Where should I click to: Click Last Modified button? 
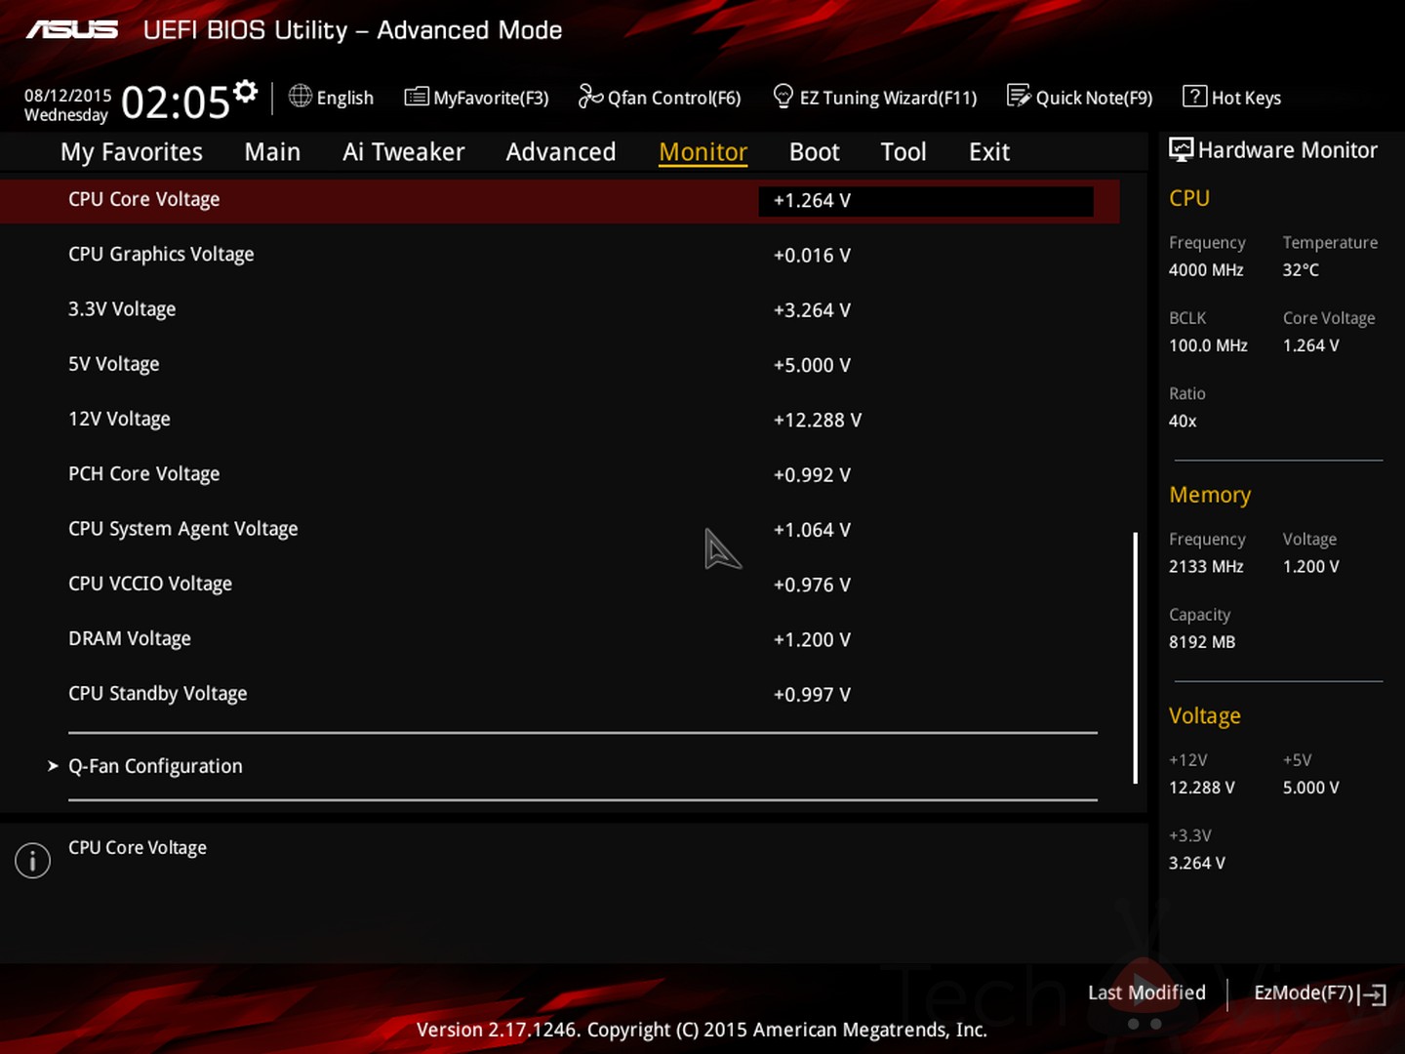[1146, 993]
